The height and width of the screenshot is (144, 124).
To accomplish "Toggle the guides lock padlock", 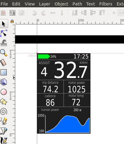I will click(12, 21).
